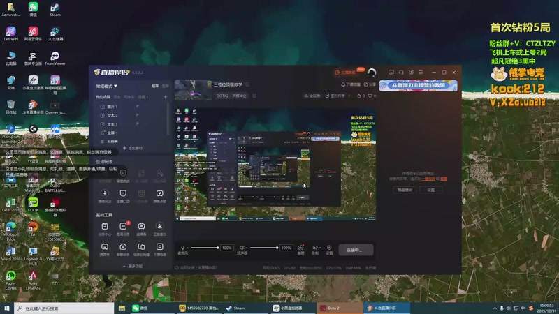Edit the stream title 三号位顶级教学

(x=247, y=84)
